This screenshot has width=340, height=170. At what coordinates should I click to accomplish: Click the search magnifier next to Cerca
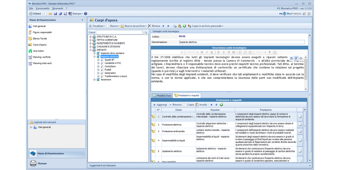146,33
